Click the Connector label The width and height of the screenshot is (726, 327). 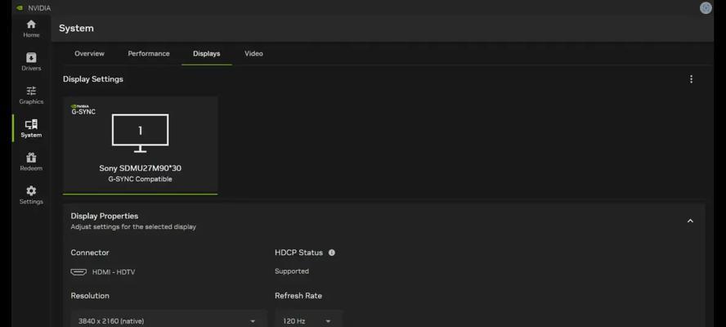click(90, 253)
